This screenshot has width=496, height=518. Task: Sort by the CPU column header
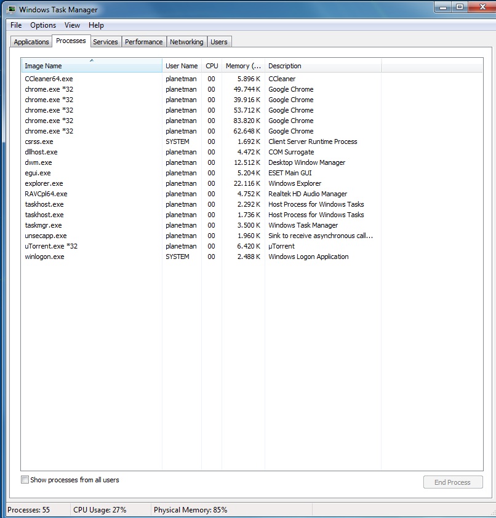click(x=212, y=66)
